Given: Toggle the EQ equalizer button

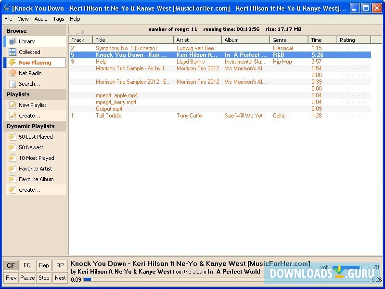Looking at the screenshot, I should click(x=27, y=265).
